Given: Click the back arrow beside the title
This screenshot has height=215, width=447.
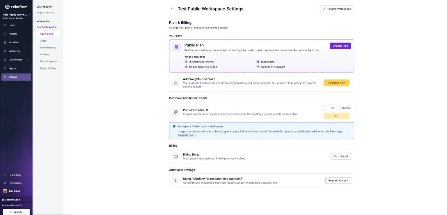Looking at the screenshot, I should tap(172, 9).
